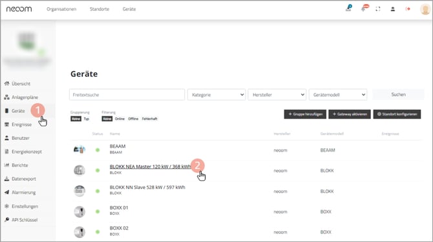Select Einstellungen in the sidebar
The width and height of the screenshot is (433, 242).
(25, 206)
